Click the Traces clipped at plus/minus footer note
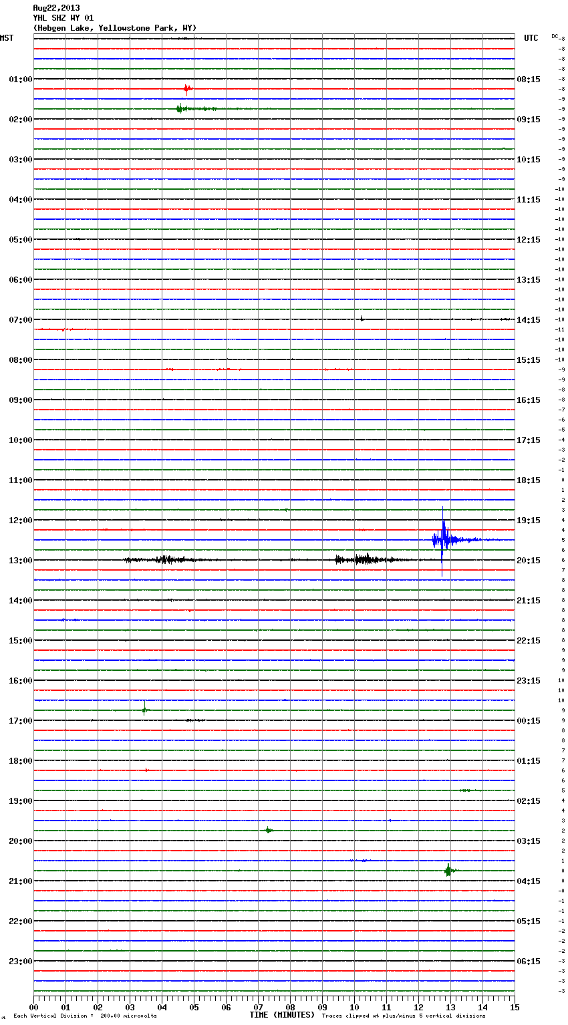Viewport: 568px width, 1025px height. (404, 1016)
